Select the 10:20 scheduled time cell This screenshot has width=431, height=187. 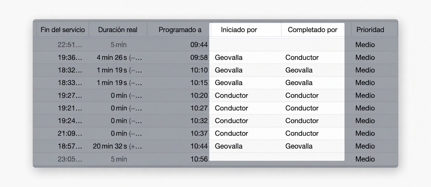pos(199,95)
